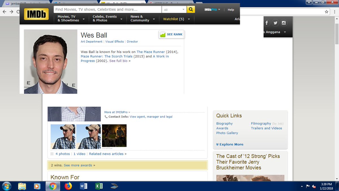Click the IMDb logo
The height and width of the screenshot is (191, 339).
click(x=36, y=14)
